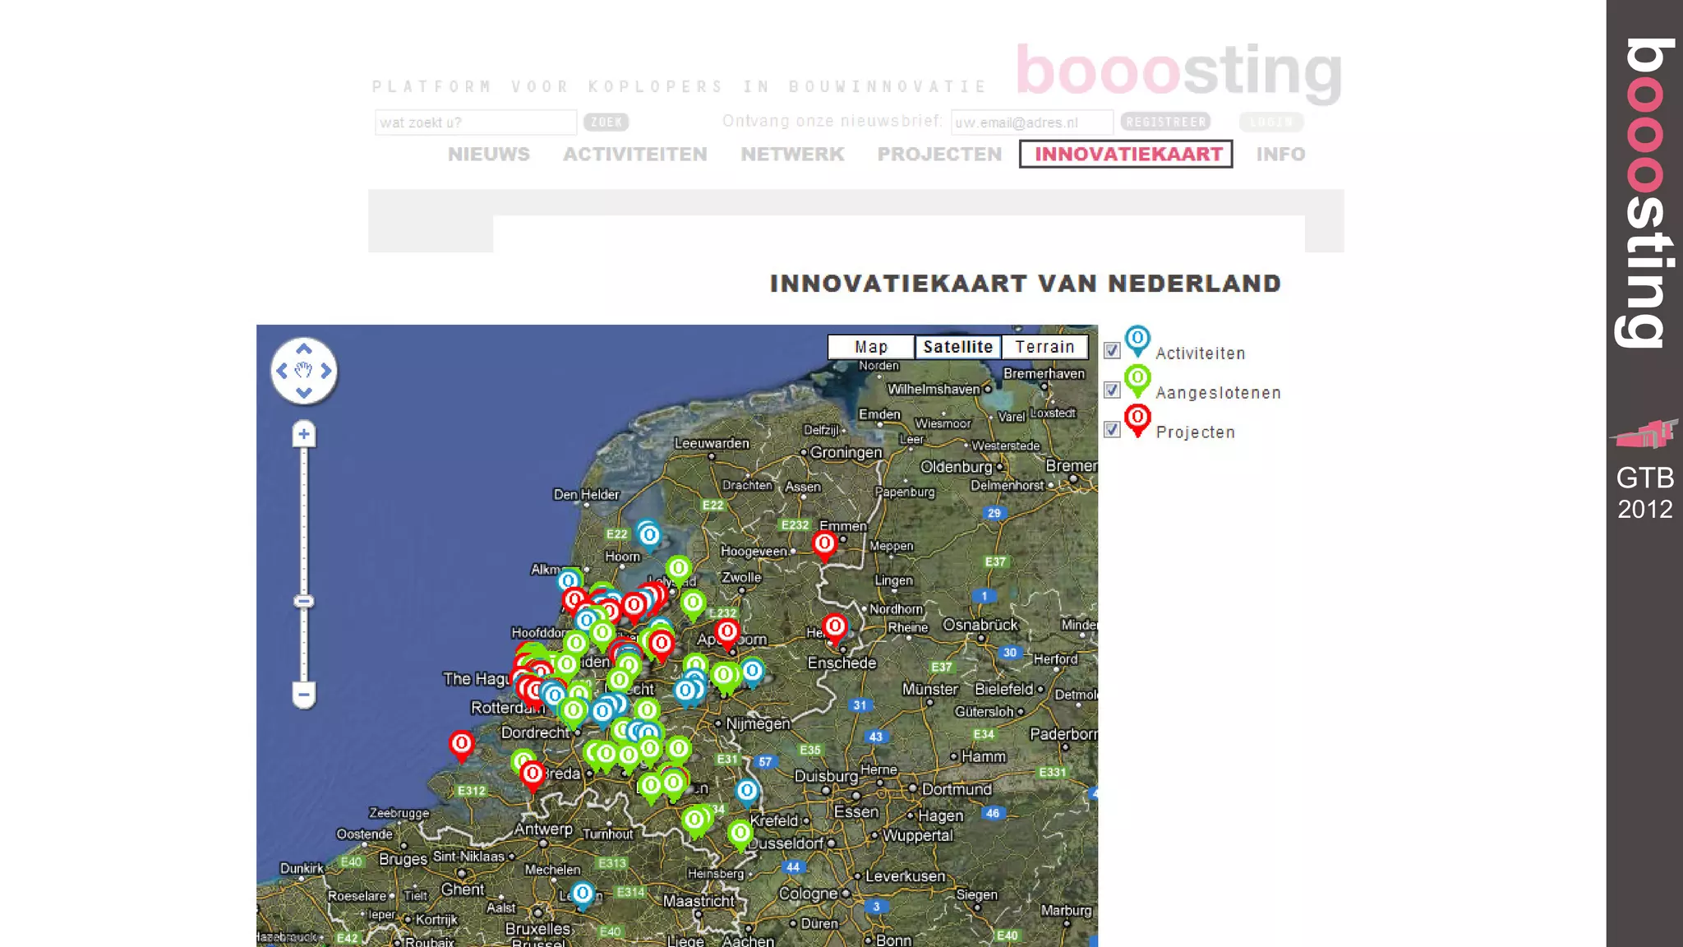Open the ACTIVITEITEN menu
Viewport: 1683px width, 947px height.
(x=635, y=155)
